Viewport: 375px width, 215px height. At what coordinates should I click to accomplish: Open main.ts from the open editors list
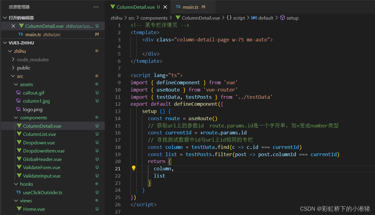point(53,34)
